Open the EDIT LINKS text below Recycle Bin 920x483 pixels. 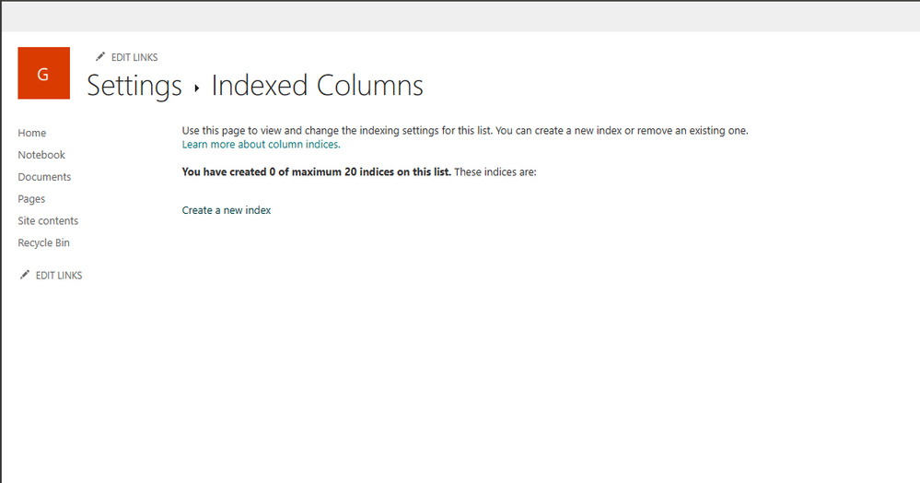click(x=59, y=275)
